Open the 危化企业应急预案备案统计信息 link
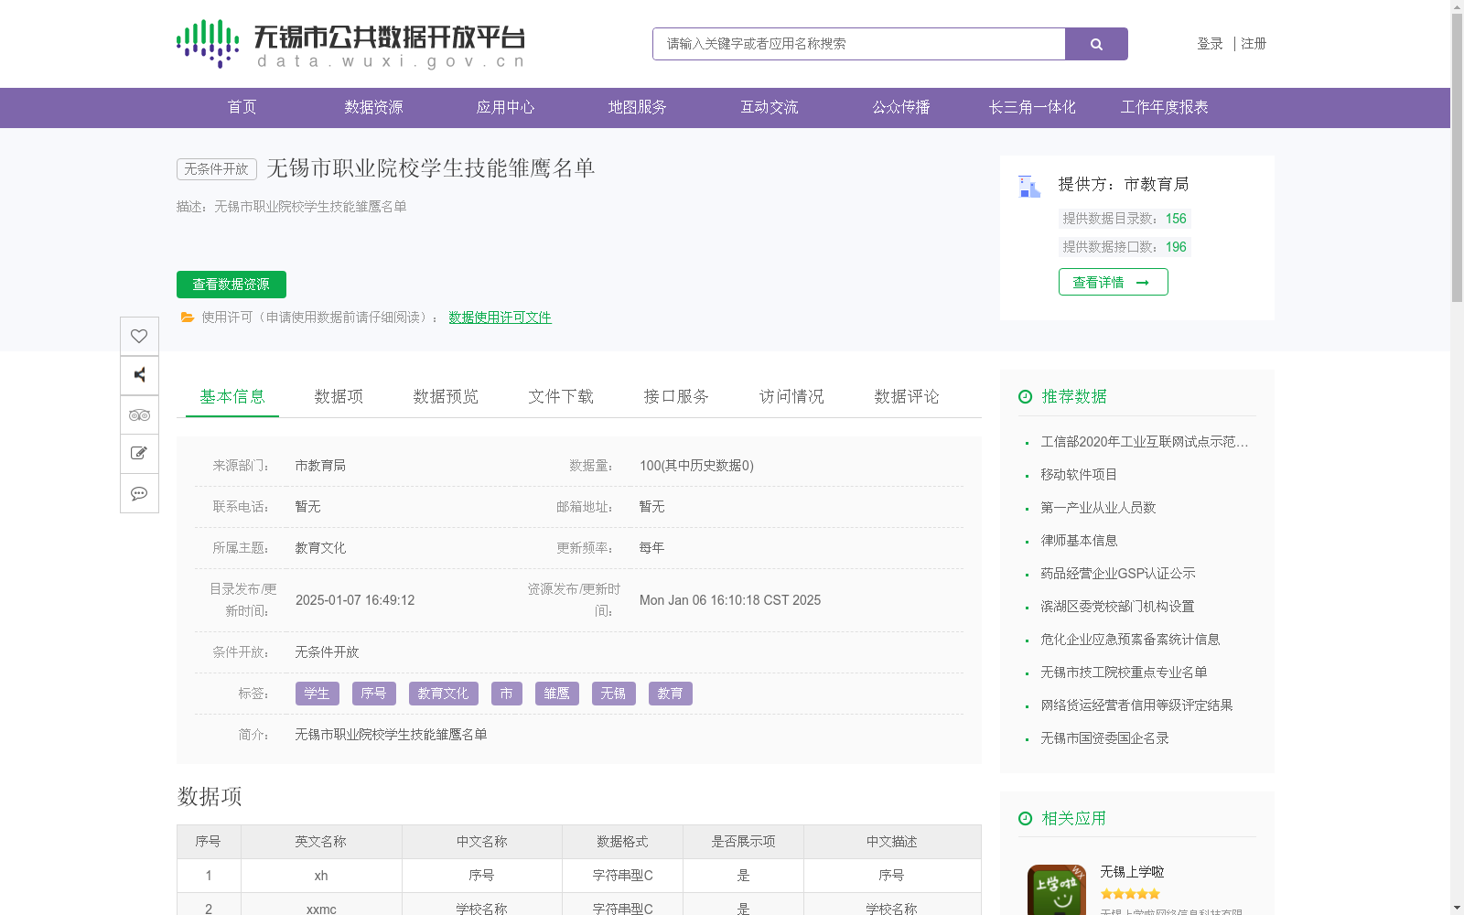The image size is (1464, 915). tap(1130, 640)
